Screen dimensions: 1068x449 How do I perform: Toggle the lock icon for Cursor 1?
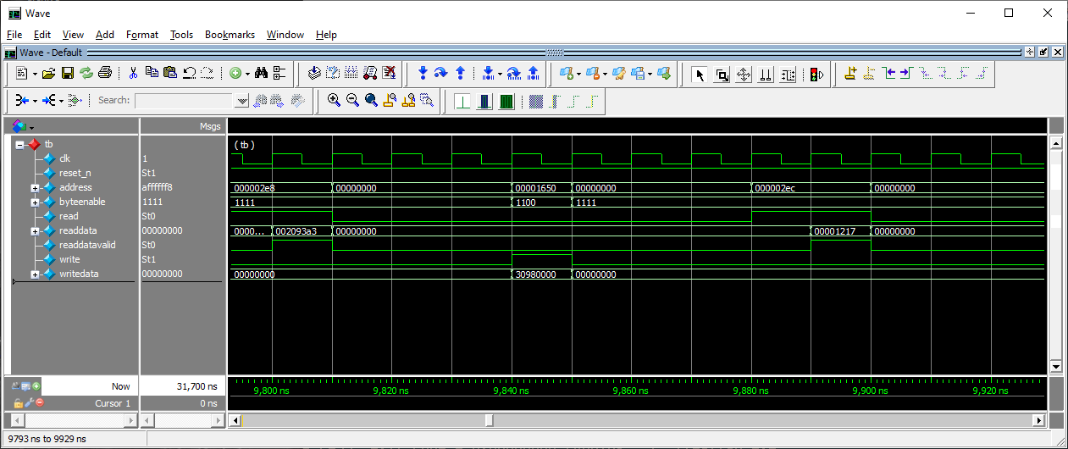click(x=18, y=403)
